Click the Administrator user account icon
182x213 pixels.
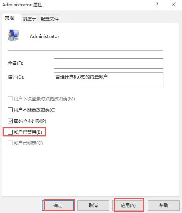(13, 35)
